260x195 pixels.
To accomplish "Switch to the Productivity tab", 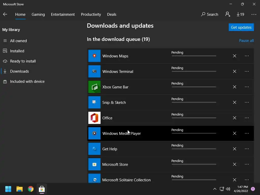I will (91, 14).
